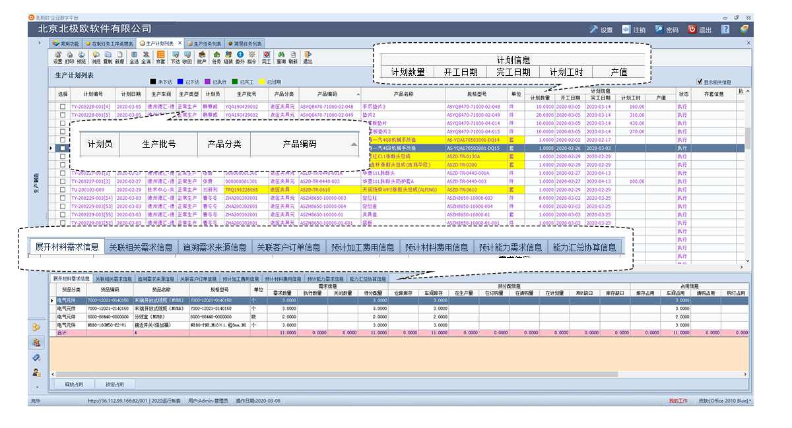792x428 pixels.
Task: Click the 锁定占用 button
Action: 115,384
